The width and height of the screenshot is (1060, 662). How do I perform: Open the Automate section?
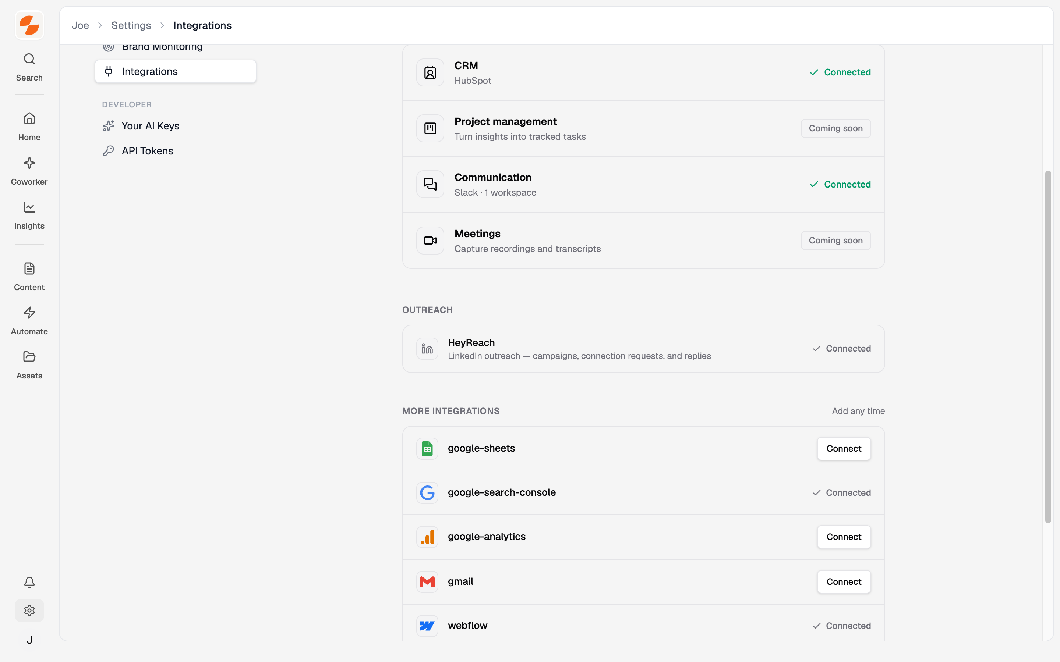[x=29, y=320]
